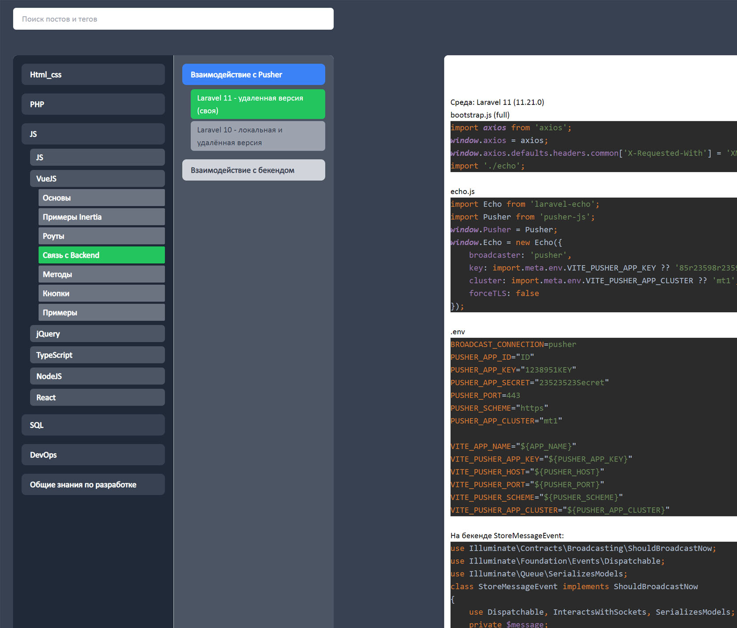Open the Основы topic
Viewport: 737px width, 628px height.
point(101,198)
